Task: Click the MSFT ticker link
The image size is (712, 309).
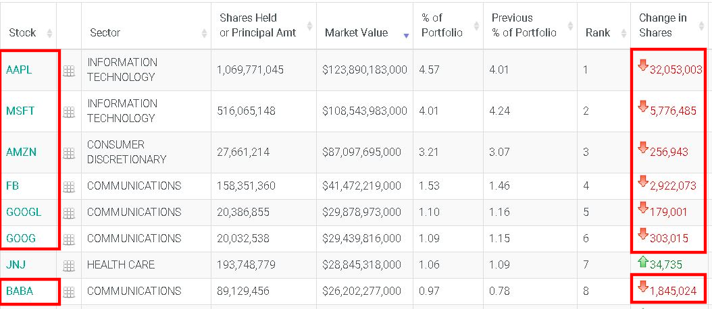Action: click(20, 111)
